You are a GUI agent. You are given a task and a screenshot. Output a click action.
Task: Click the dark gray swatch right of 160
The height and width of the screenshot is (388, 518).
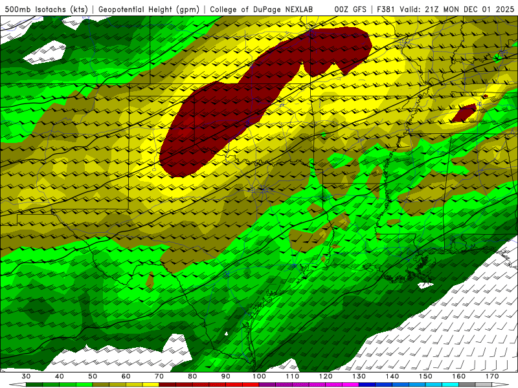click(x=467, y=385)
